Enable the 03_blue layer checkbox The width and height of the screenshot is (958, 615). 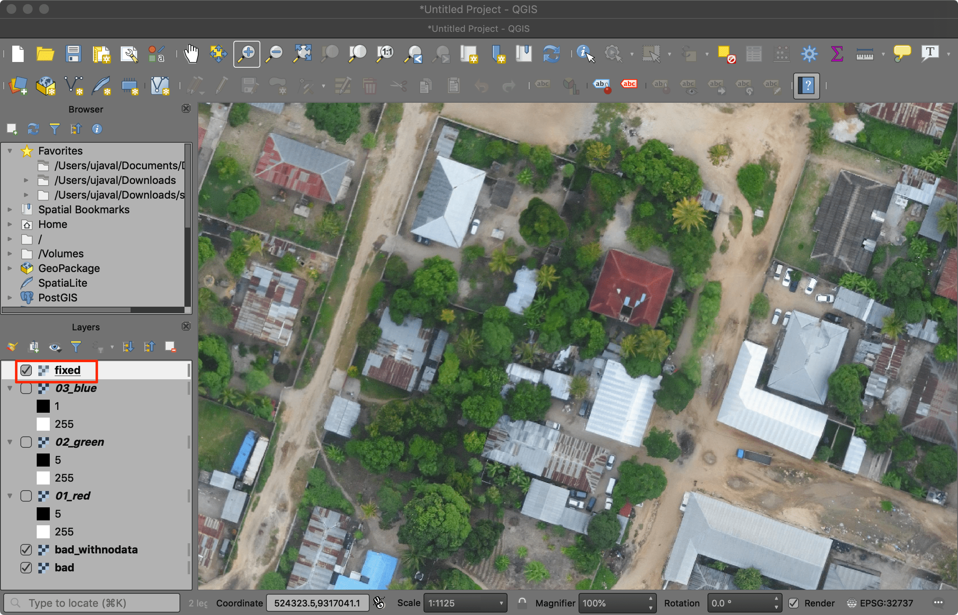[x=26, y=388]
